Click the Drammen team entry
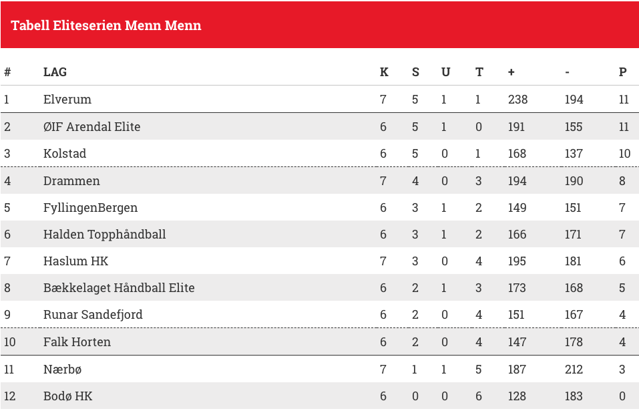 [71, 181]
